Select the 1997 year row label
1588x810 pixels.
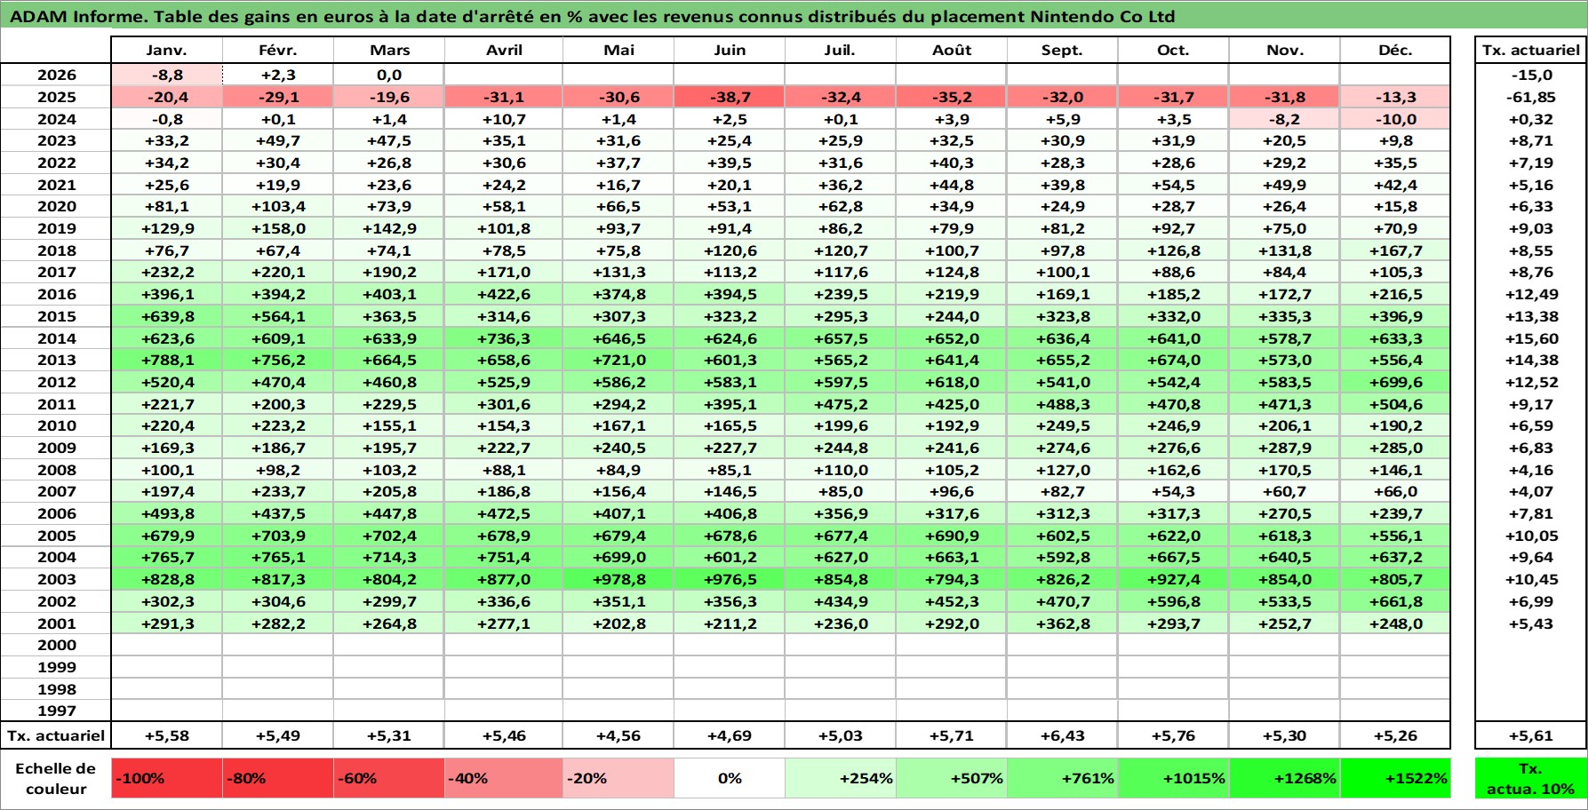pos(56,711)
